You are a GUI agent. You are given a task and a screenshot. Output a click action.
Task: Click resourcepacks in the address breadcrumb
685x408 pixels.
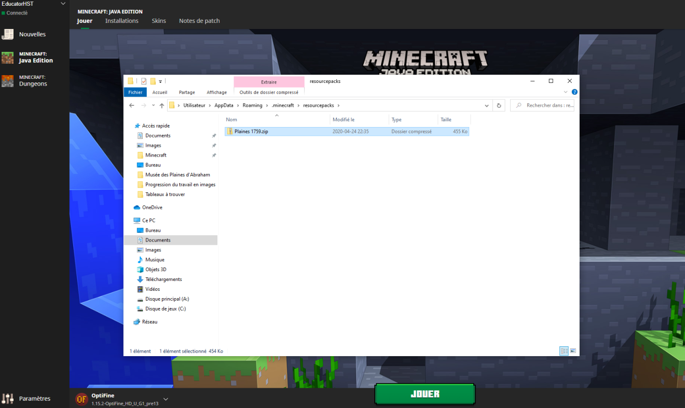(x=319, y=105)
